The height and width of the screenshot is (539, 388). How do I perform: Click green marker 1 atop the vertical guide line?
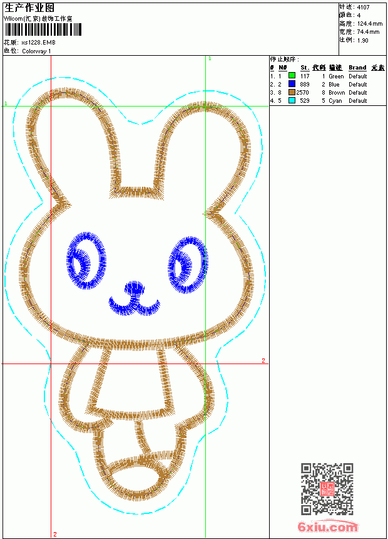click(x=210, y=59)
